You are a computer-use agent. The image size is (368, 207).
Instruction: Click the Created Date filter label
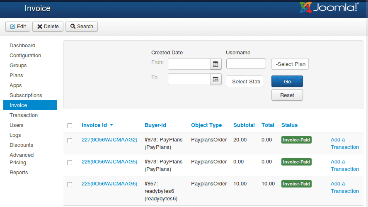pos(167,53)
